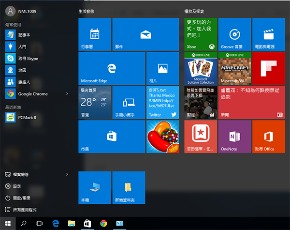Click the Windows Start button
This screenshot has width=290, height=230.
pos(8,224)
